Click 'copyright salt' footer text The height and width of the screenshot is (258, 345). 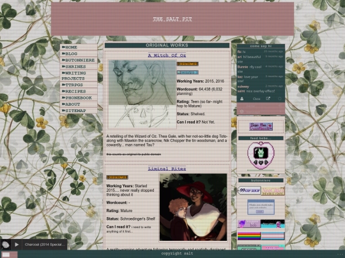[177, 254]
